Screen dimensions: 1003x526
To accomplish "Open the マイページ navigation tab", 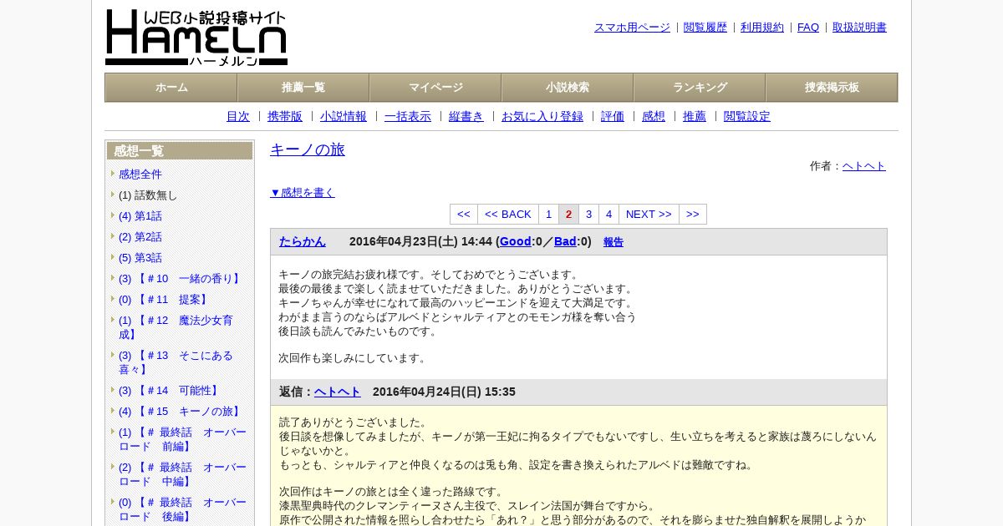I will pyautogui.click(x=435, y=88).
